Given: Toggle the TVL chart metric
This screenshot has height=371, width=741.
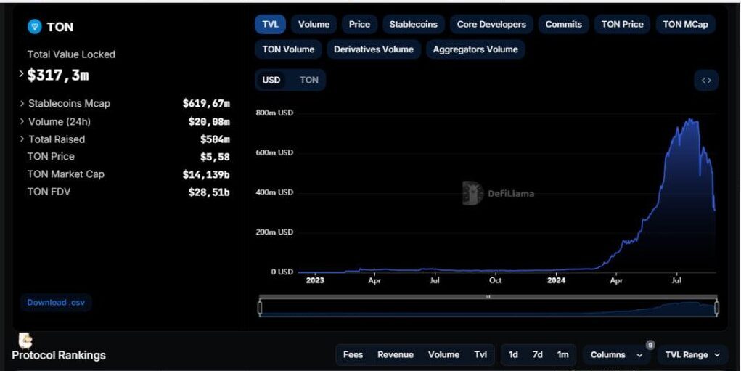Looking at the screenshot, I should [x=270, y=24].
